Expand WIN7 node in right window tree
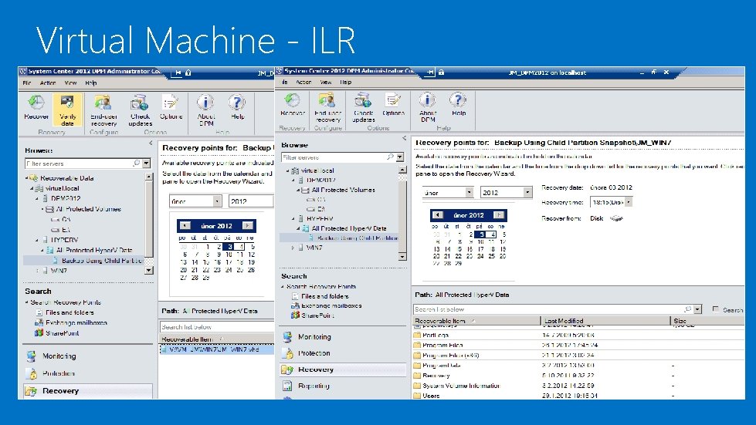This screenshot has width=756, height=425. (293, 248)
